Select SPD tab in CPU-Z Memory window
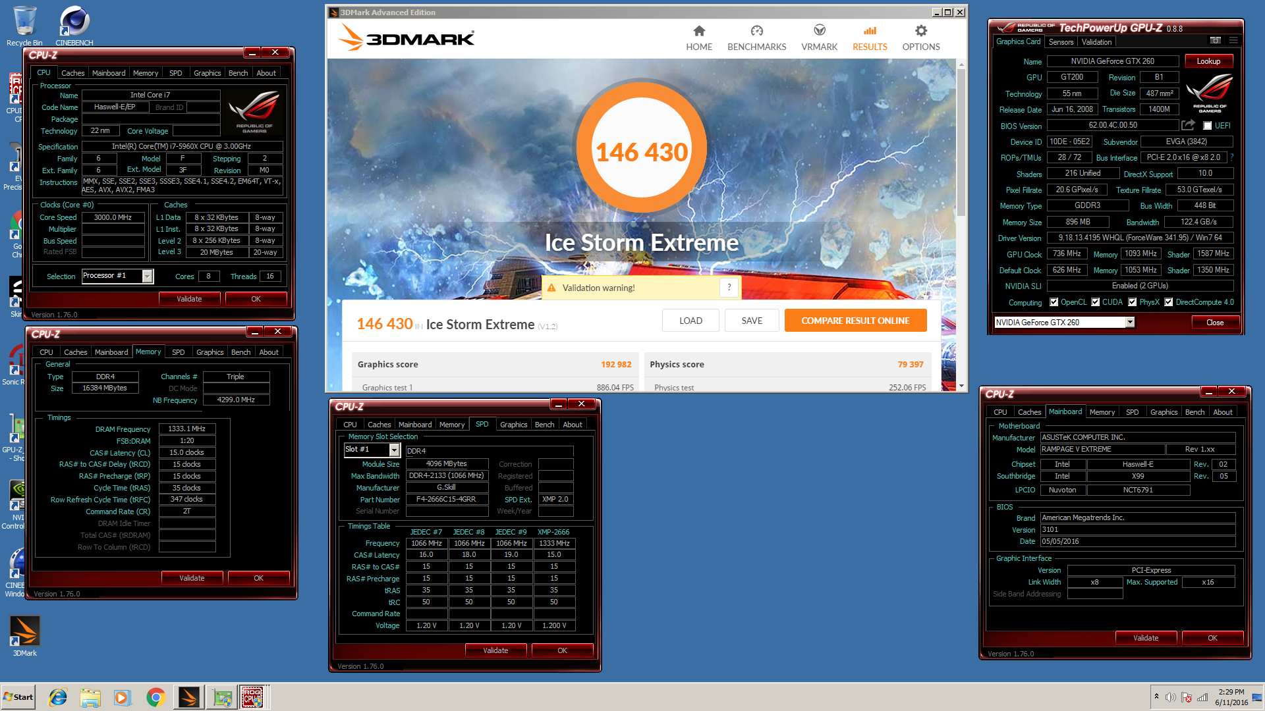The height and width of the screenshot is (711, 1265). click(178, 352)
